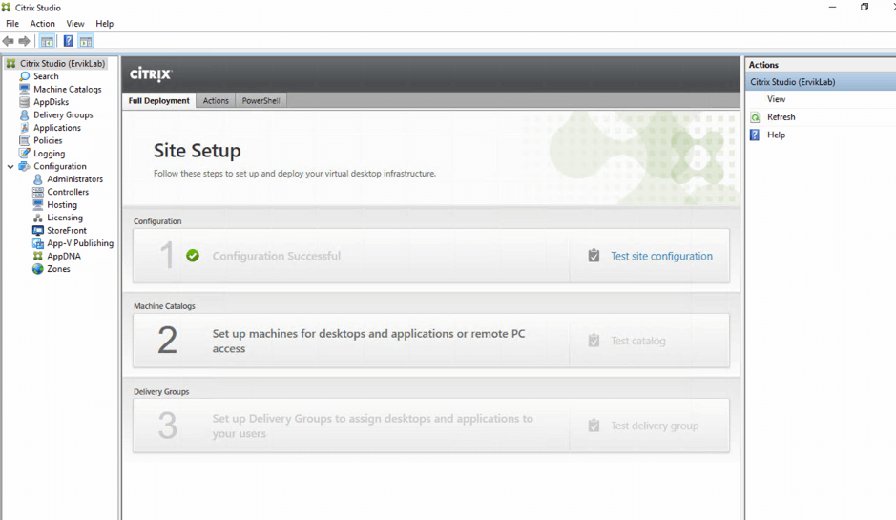Select Licensing under Configuration
Image resolution: width=896 pixels, height=520 pixels.
point(65,218)
